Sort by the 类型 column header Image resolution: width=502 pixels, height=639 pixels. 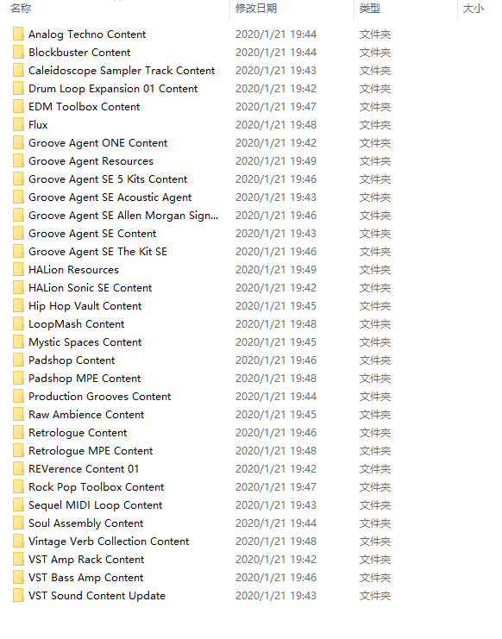tap(370, 8)
